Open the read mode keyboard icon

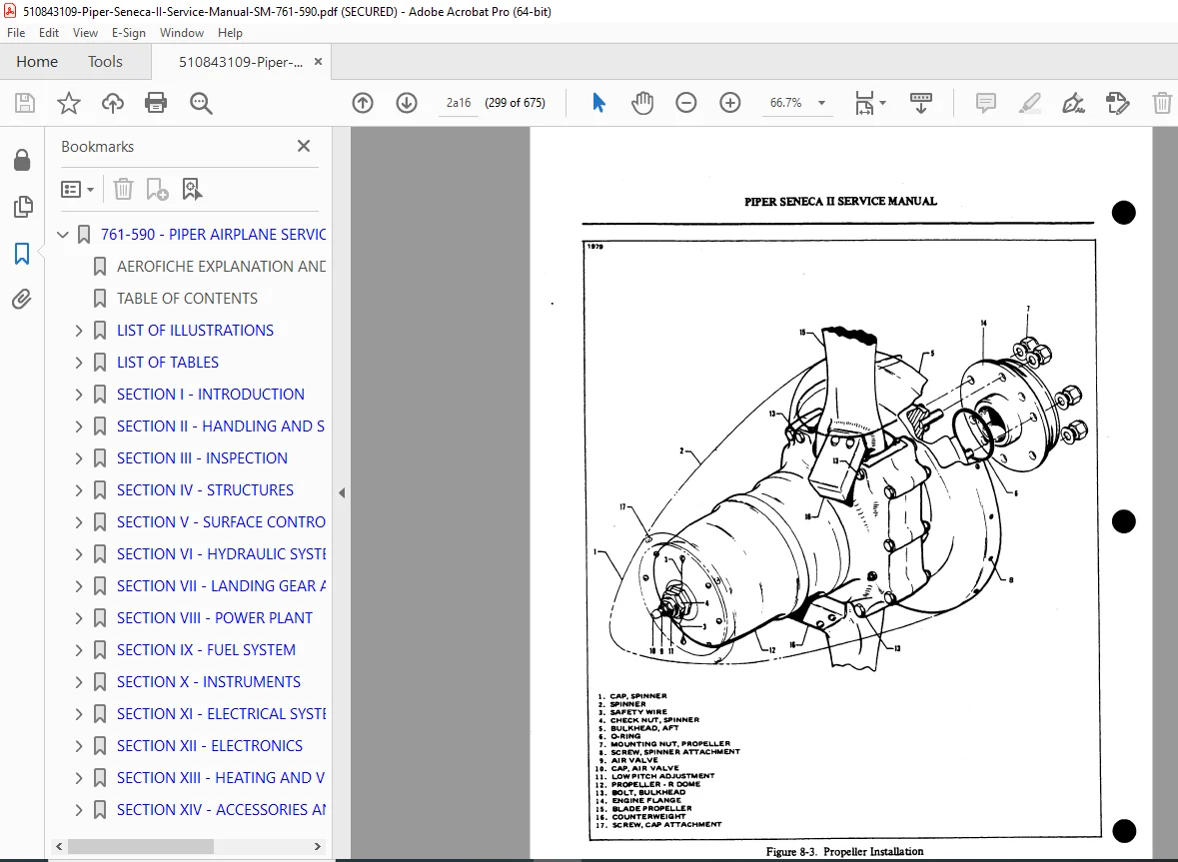pos(921,103)
